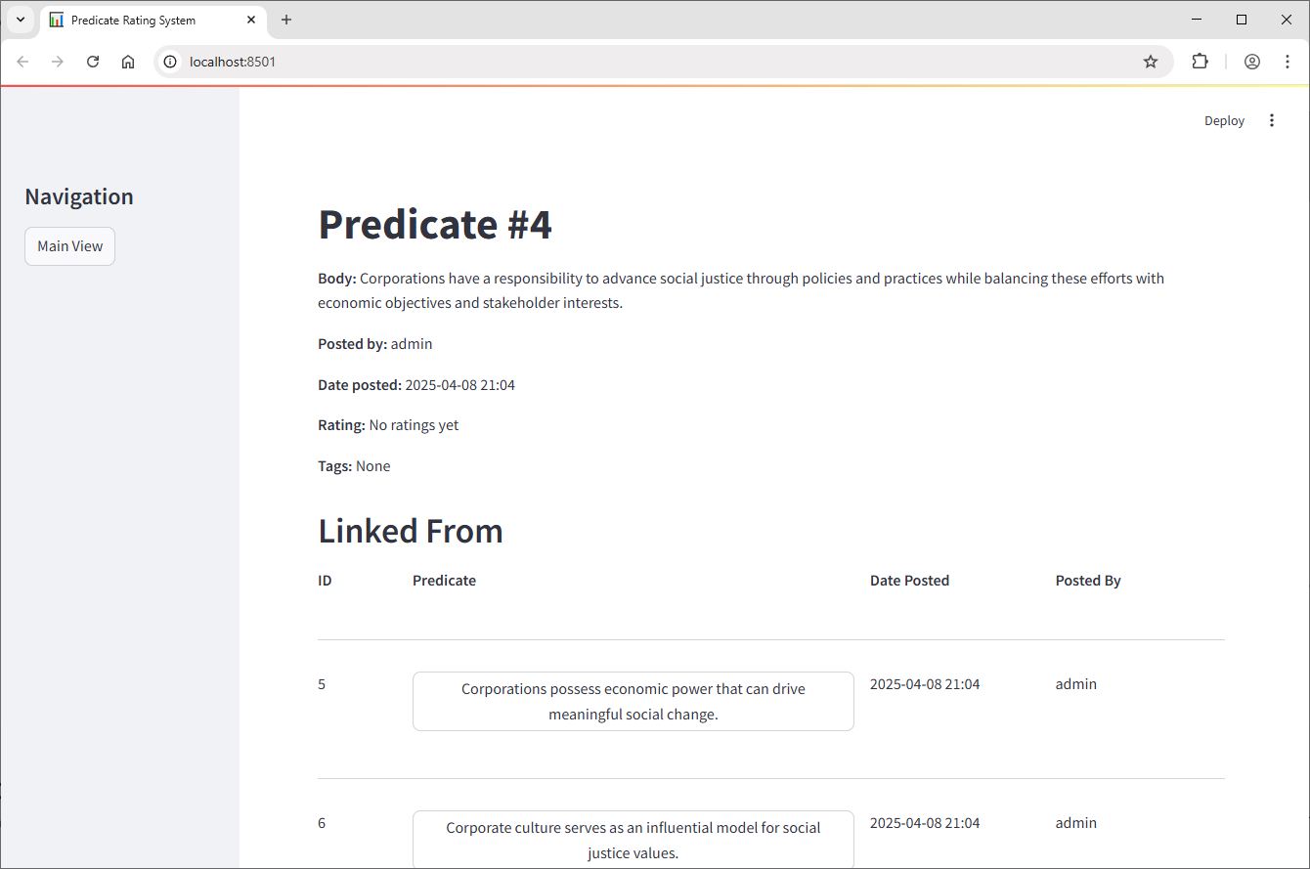Click the browser home icon
The height and width of the screenshot is (869, 1310).
coord(128,62)
